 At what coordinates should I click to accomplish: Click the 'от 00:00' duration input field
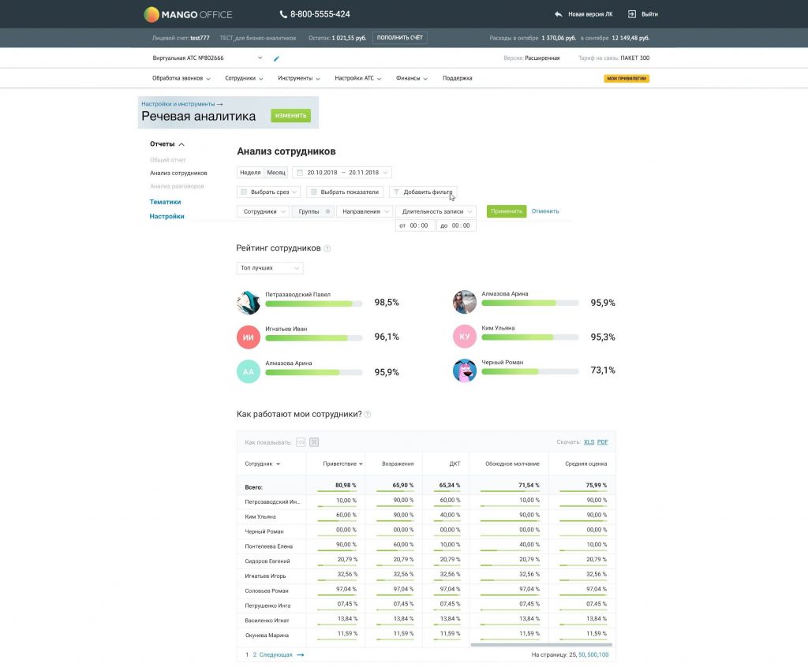(415, 225)
